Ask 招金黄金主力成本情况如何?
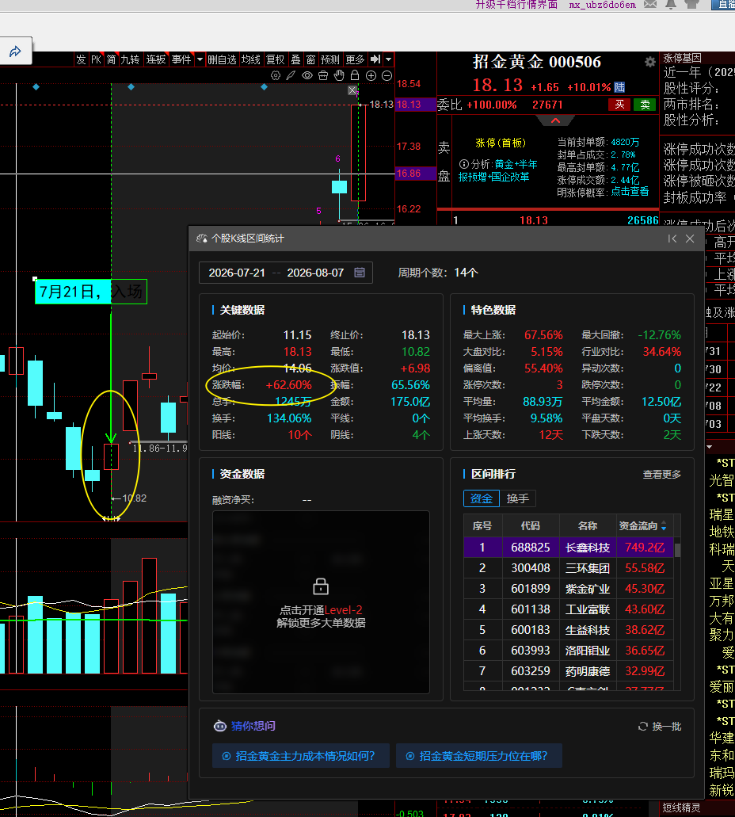735x817 pixels. point(300,756)
